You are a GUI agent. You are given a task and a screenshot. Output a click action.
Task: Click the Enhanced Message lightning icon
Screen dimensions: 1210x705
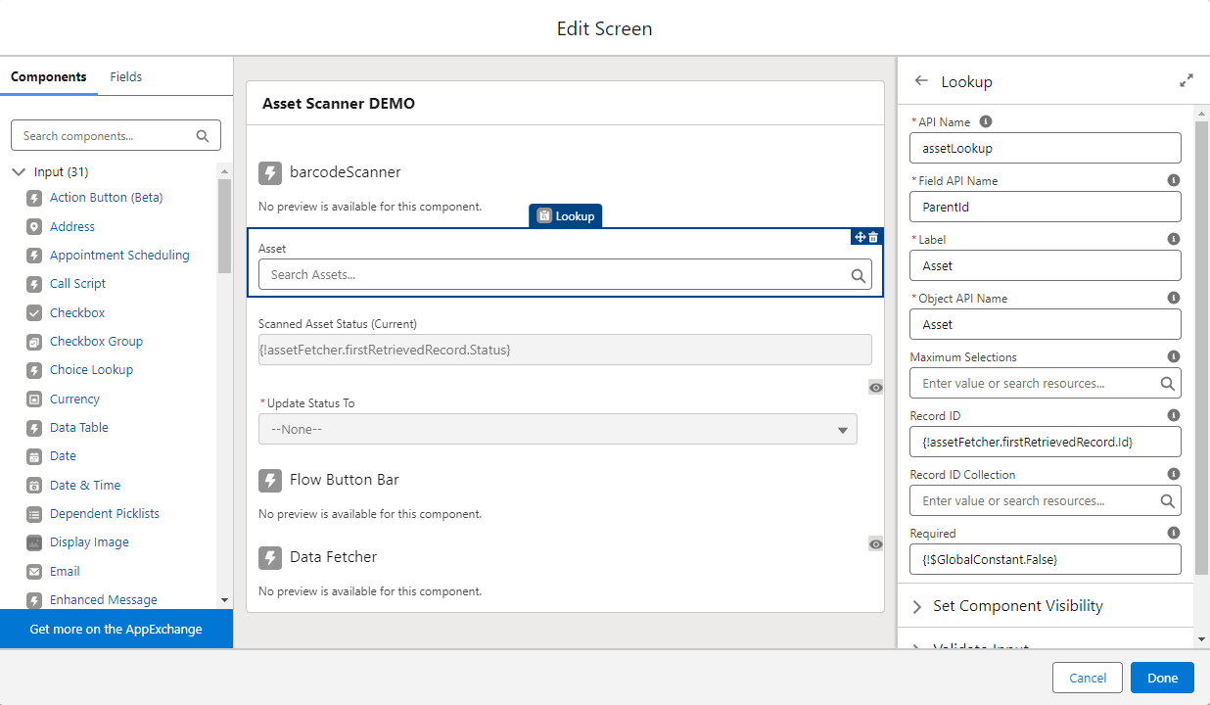coord(33,600)
